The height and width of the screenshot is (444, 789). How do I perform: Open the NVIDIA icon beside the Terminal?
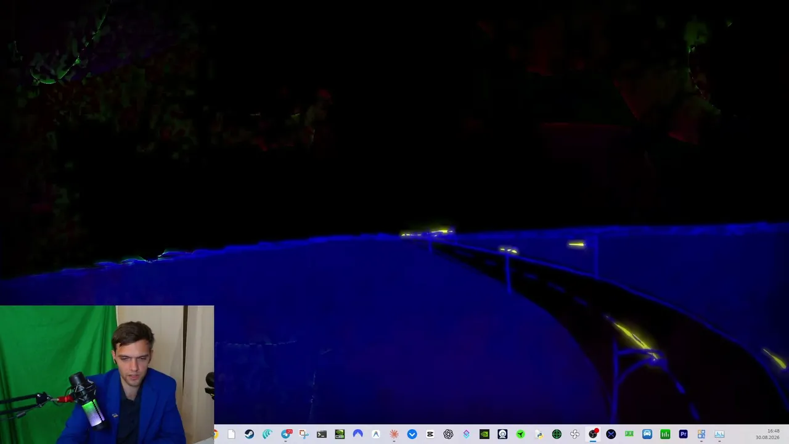pos(340,434)
